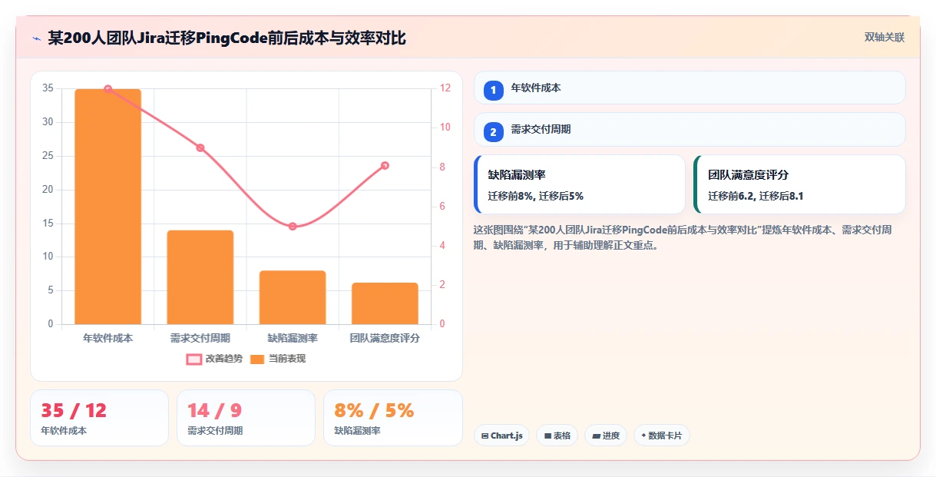Select the 需求交付周期 list item

click(690, 129)
